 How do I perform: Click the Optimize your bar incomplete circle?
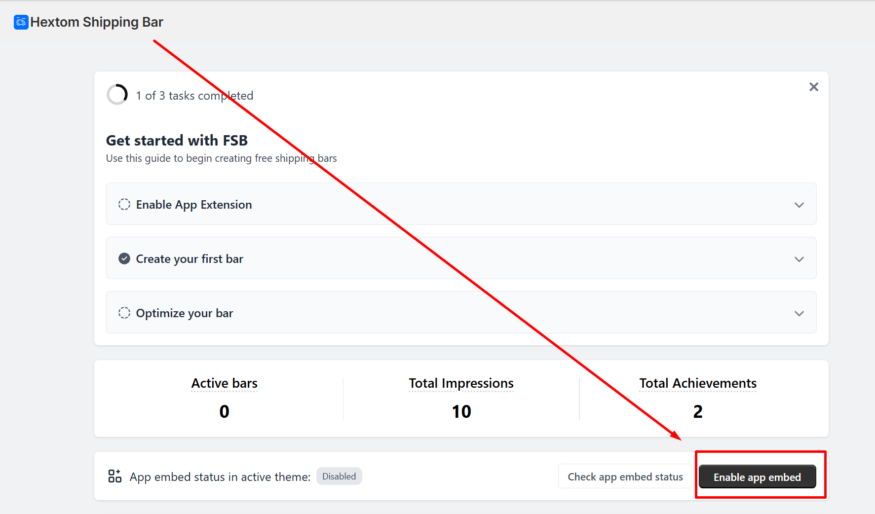124,313
